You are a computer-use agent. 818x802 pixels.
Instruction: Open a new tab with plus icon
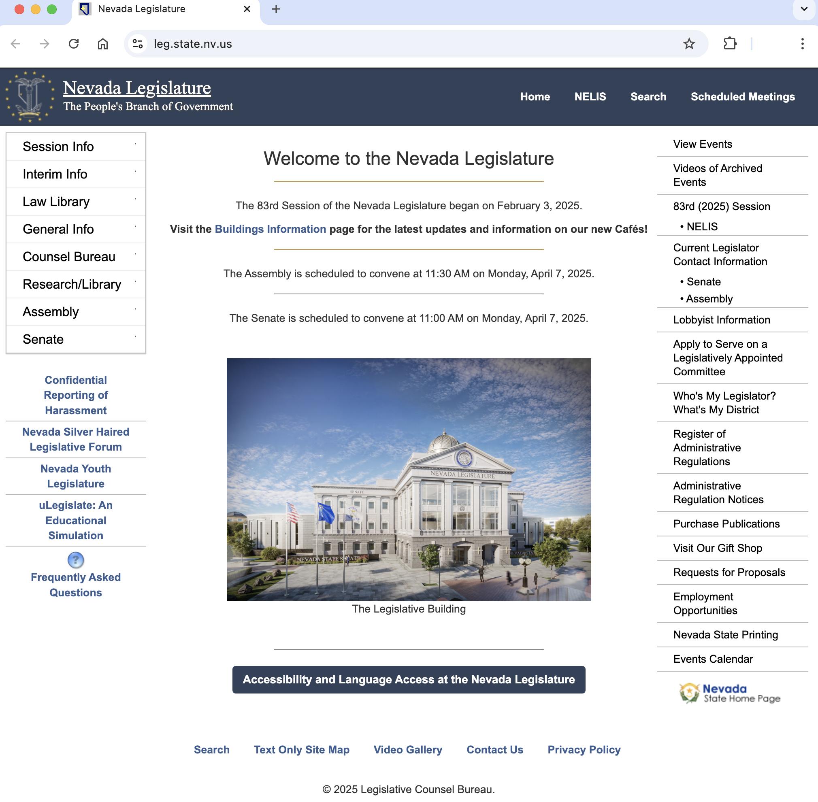(276, 9)
